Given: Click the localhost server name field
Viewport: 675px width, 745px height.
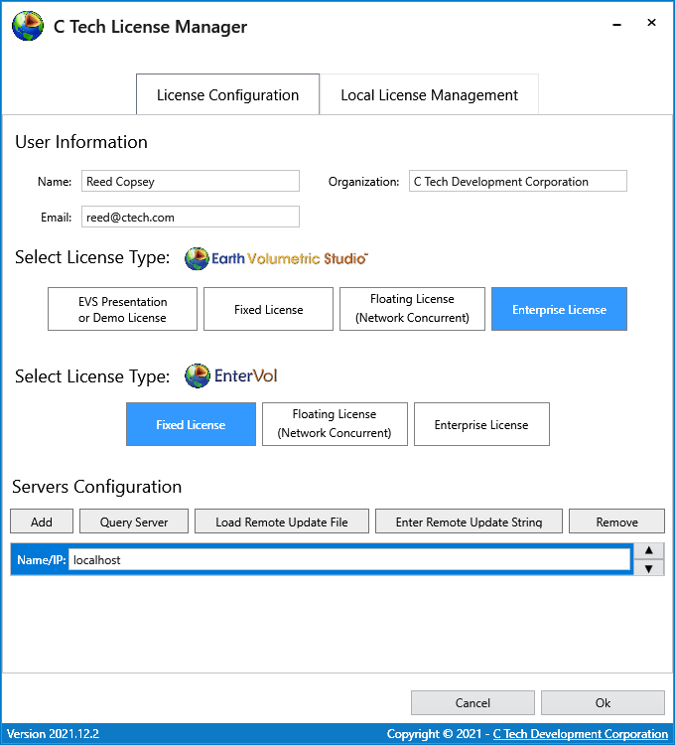Looking at the screenshot, I should point(349,560).
